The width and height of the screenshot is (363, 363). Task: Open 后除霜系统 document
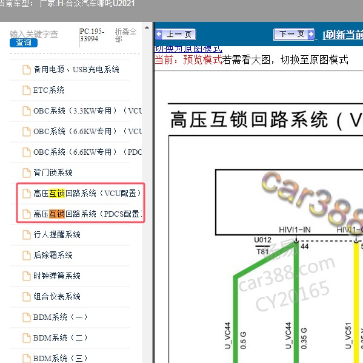(x=53, y=255)
